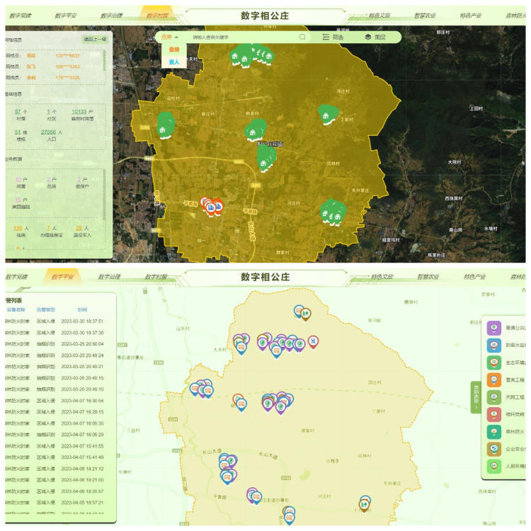The height and width of the screenshot is (531, 531).
Task: Click green house marker on west boundary
Action: pos(165,125)
